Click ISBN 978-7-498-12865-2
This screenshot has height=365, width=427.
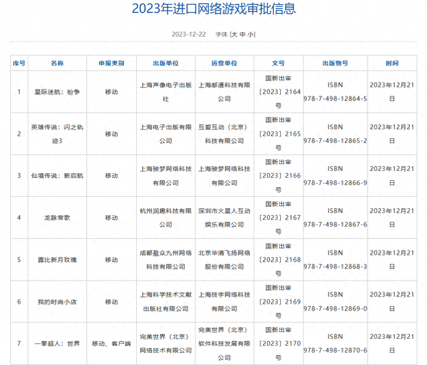[x=335, y=134]
